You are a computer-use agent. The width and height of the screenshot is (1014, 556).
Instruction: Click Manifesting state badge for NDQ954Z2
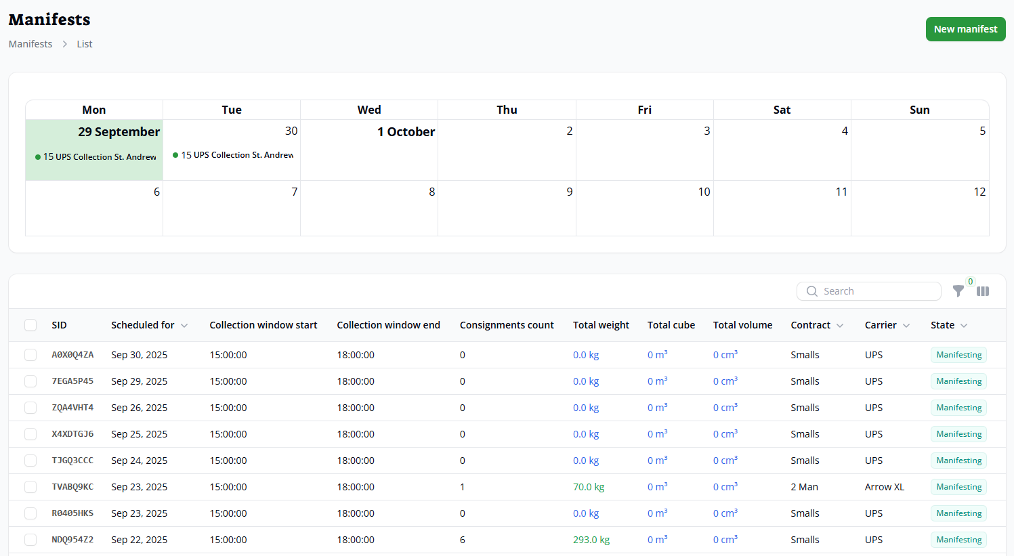(x=958, y=540)
